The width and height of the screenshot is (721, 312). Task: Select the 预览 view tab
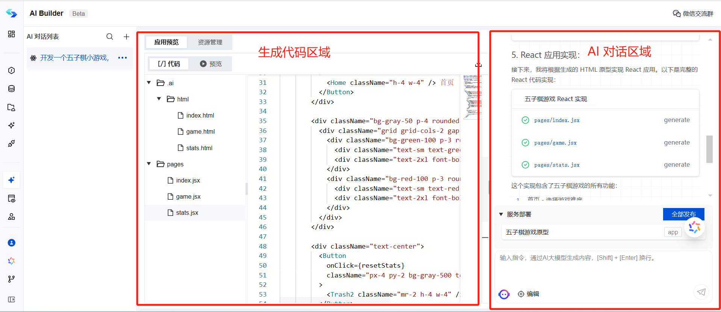coord(211,64)
